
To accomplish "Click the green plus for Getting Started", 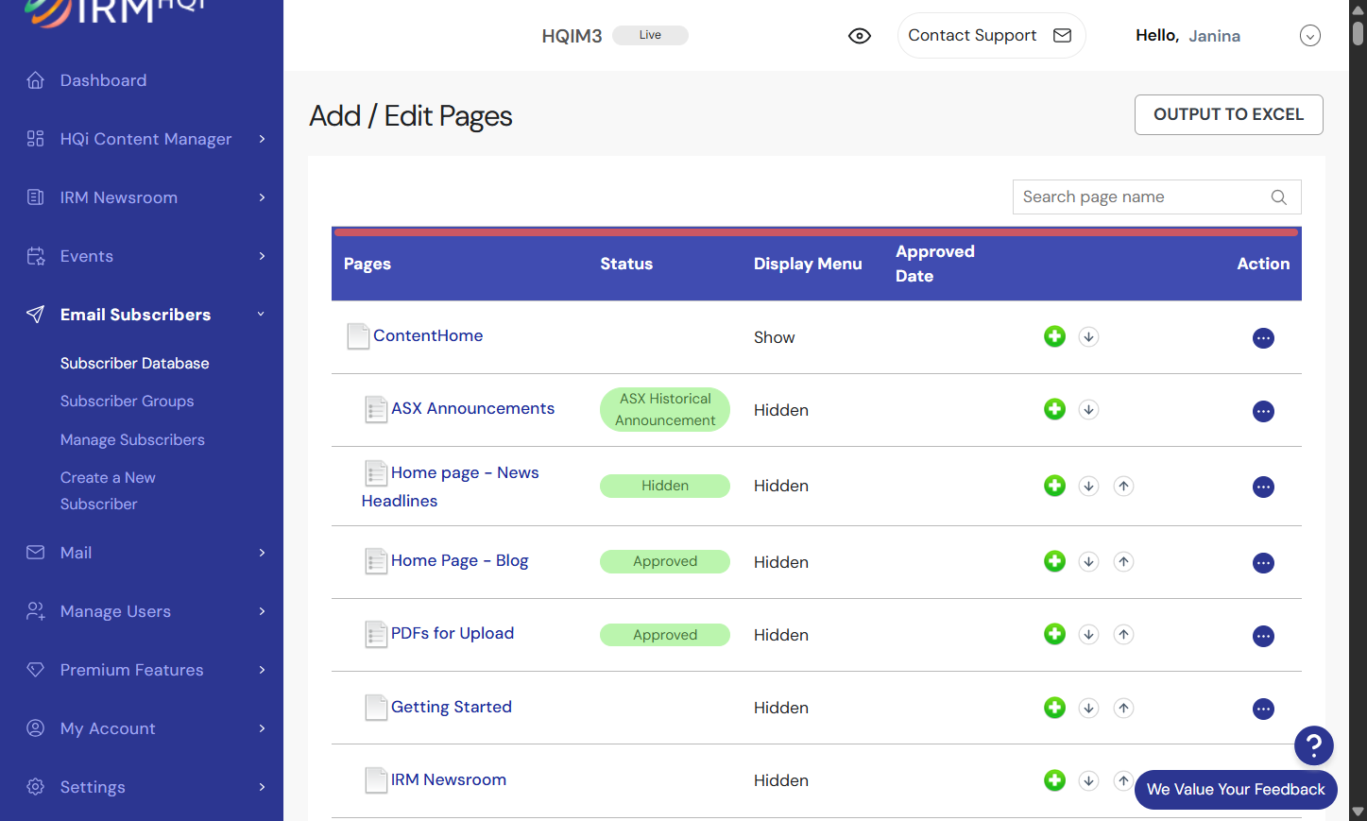I will pos(1054,707).
